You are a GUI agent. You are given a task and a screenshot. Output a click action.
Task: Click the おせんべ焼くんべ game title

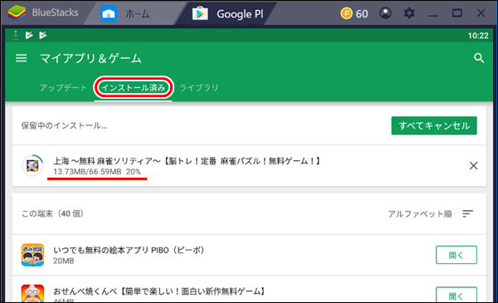tap(159, 291)
